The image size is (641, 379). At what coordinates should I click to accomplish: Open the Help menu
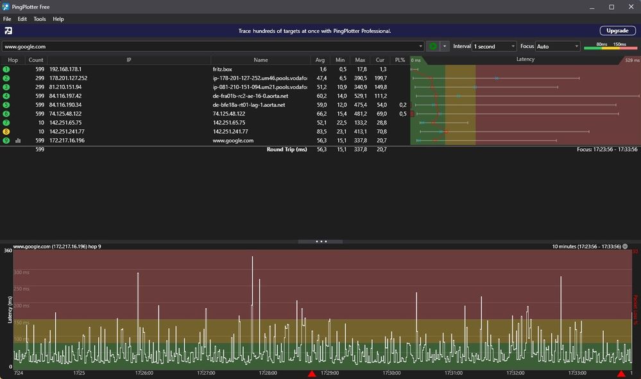58,19
